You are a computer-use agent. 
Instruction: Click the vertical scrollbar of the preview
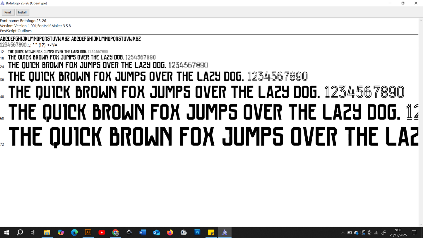421,117
